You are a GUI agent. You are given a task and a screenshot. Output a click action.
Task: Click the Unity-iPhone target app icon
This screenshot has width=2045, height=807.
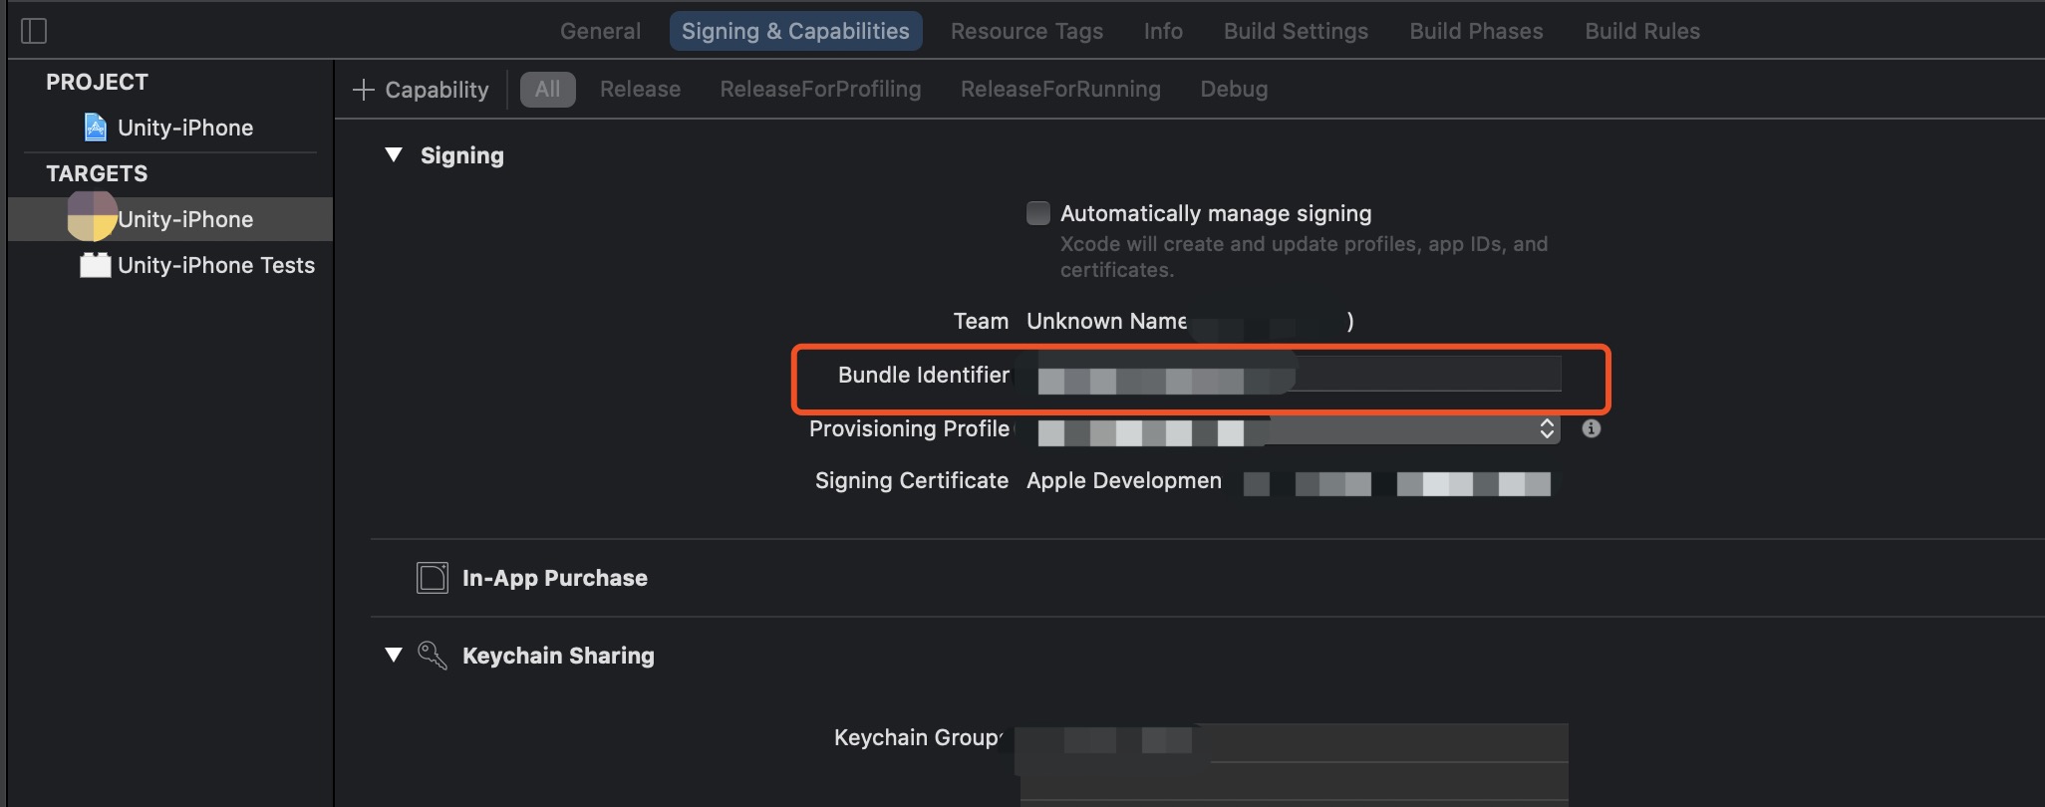click(x=92, y=216)
